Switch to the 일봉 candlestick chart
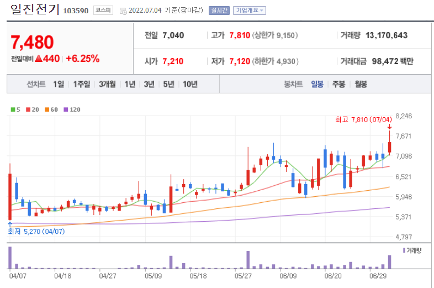434x288 pixels. pos(317,84)
